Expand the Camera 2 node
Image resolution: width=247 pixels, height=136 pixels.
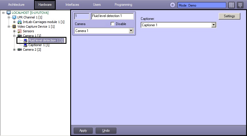point(14,50)
